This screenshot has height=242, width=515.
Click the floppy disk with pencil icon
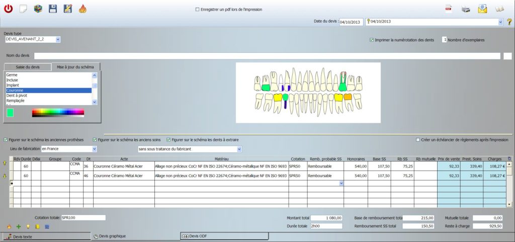pos(68,9)
